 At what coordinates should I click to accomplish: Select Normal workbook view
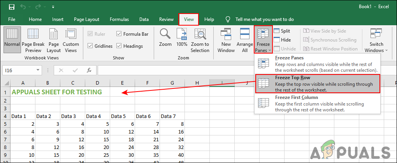pyautogui.click(x=12, y=41)
